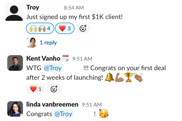Toggle the raised hands reaction on Troy's message
This screenshot has height=121, width=182.
pos(40,28)
